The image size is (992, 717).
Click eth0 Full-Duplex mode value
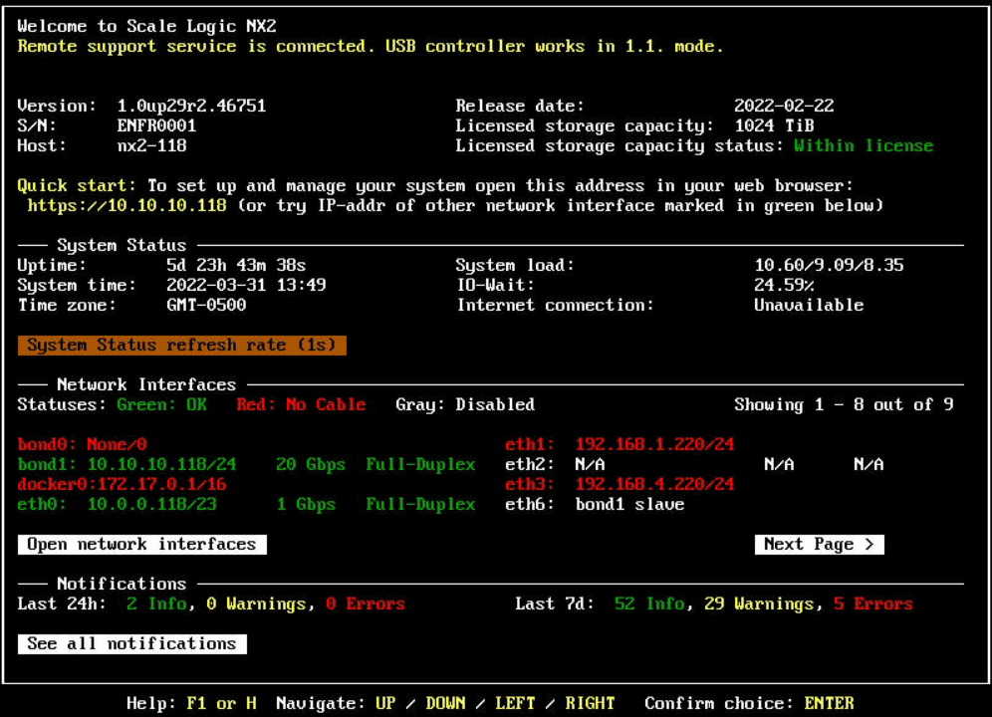tap(420, 504)
